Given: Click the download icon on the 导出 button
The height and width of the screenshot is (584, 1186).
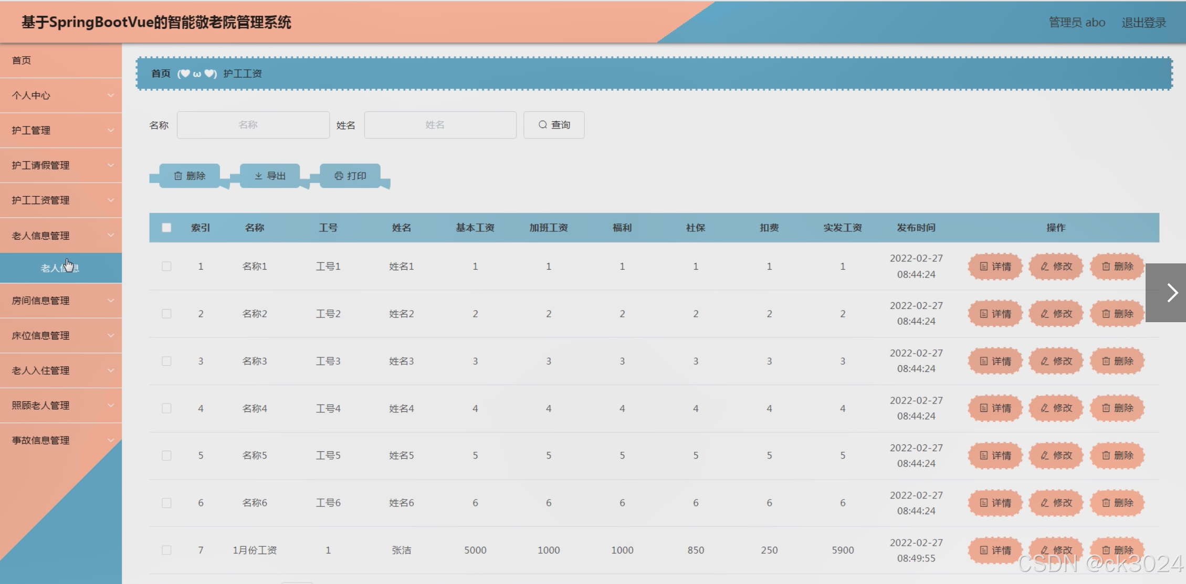Looking at the screenshot, I should point(258,176).
